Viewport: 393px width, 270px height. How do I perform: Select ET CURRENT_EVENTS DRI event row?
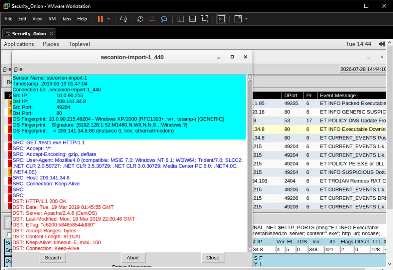pyautogui.click(x=319, y=198)
